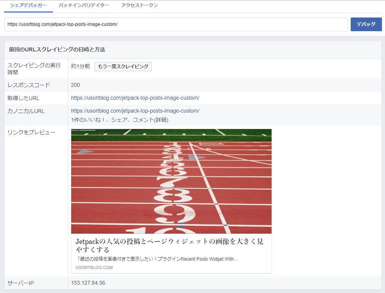Screen dimensions: 385x293
Task: Open the バッチインバリデーター tab
Action: (84, 6)
